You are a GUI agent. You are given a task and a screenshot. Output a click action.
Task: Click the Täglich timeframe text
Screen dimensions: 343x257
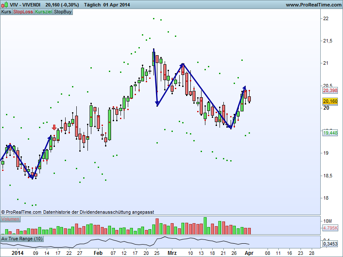[x=92, y=5]
